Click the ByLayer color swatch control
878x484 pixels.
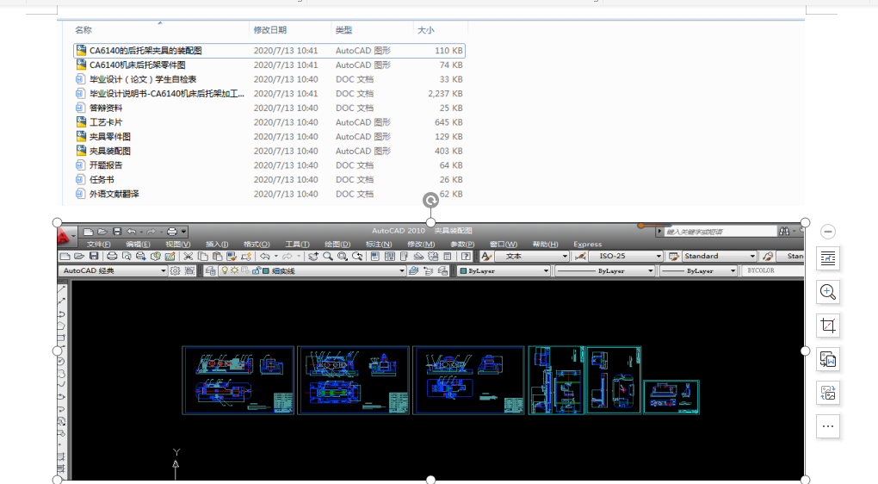pos(504,270)
